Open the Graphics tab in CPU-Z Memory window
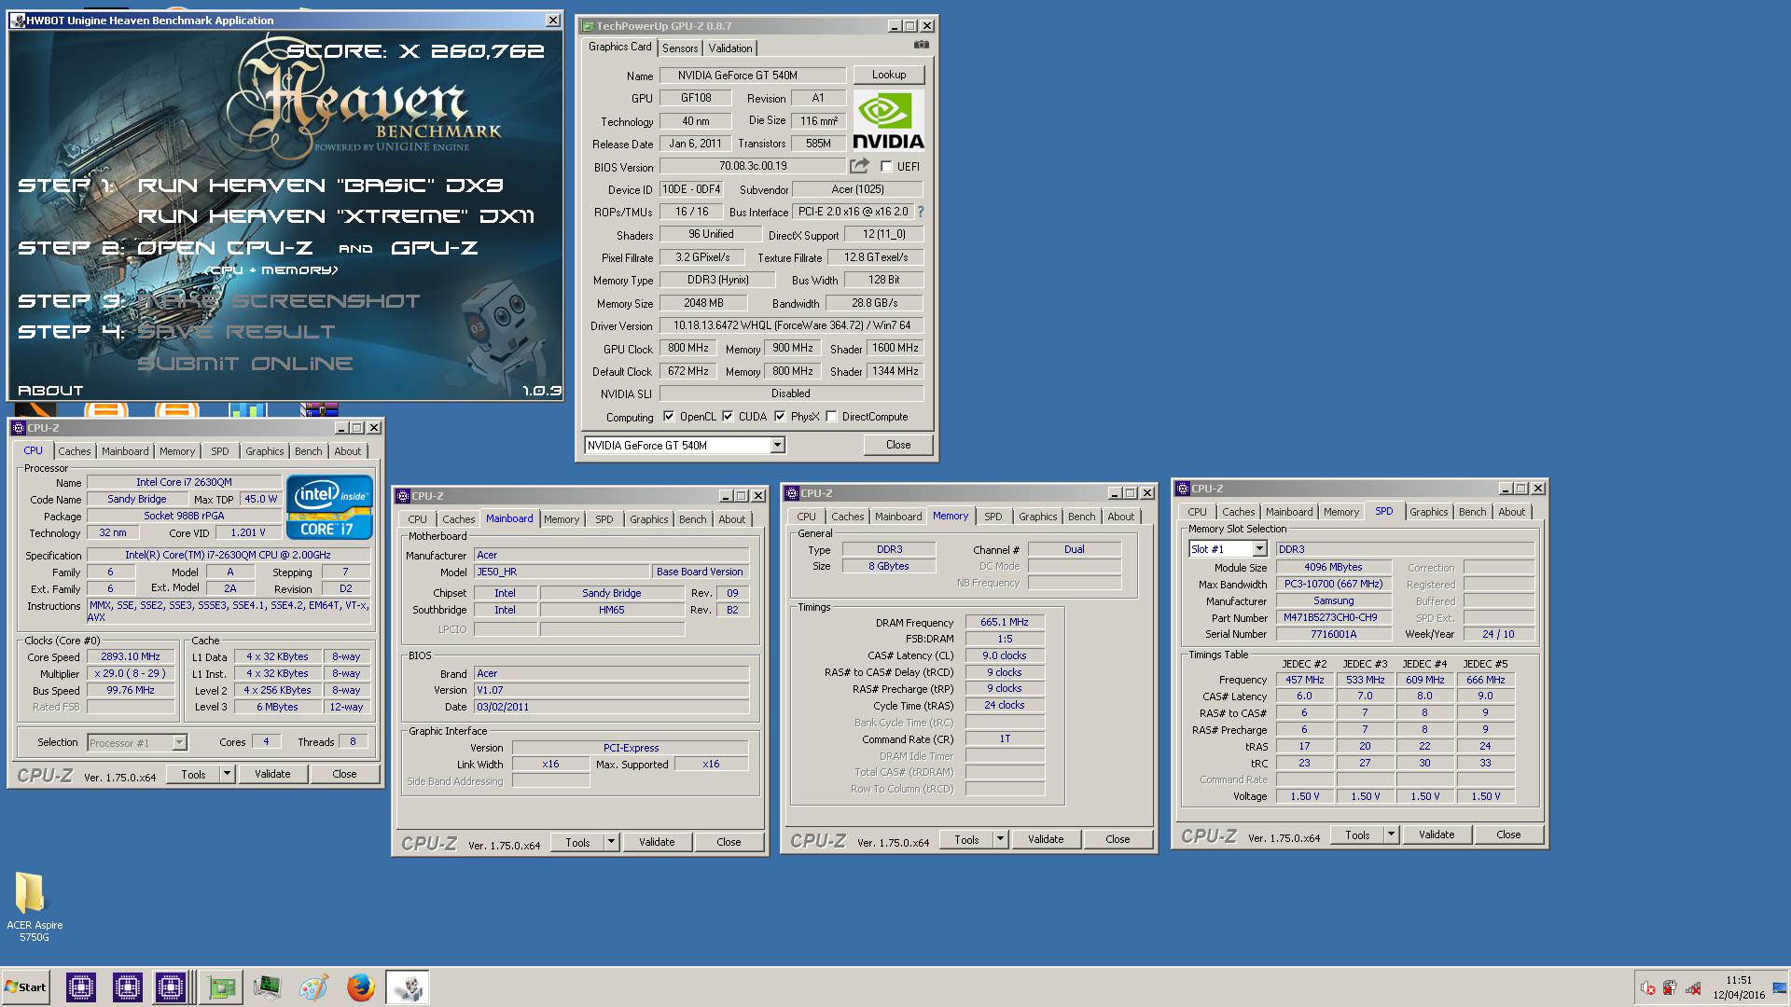Image resolution: width=1791 pixels, height=1007 pixels. (1037, 517)
